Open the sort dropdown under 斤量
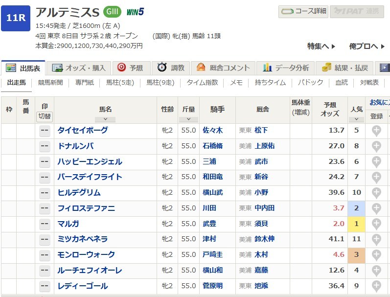Image resolution: width=390 pixels, height=297 pixels. coord(188,119)
